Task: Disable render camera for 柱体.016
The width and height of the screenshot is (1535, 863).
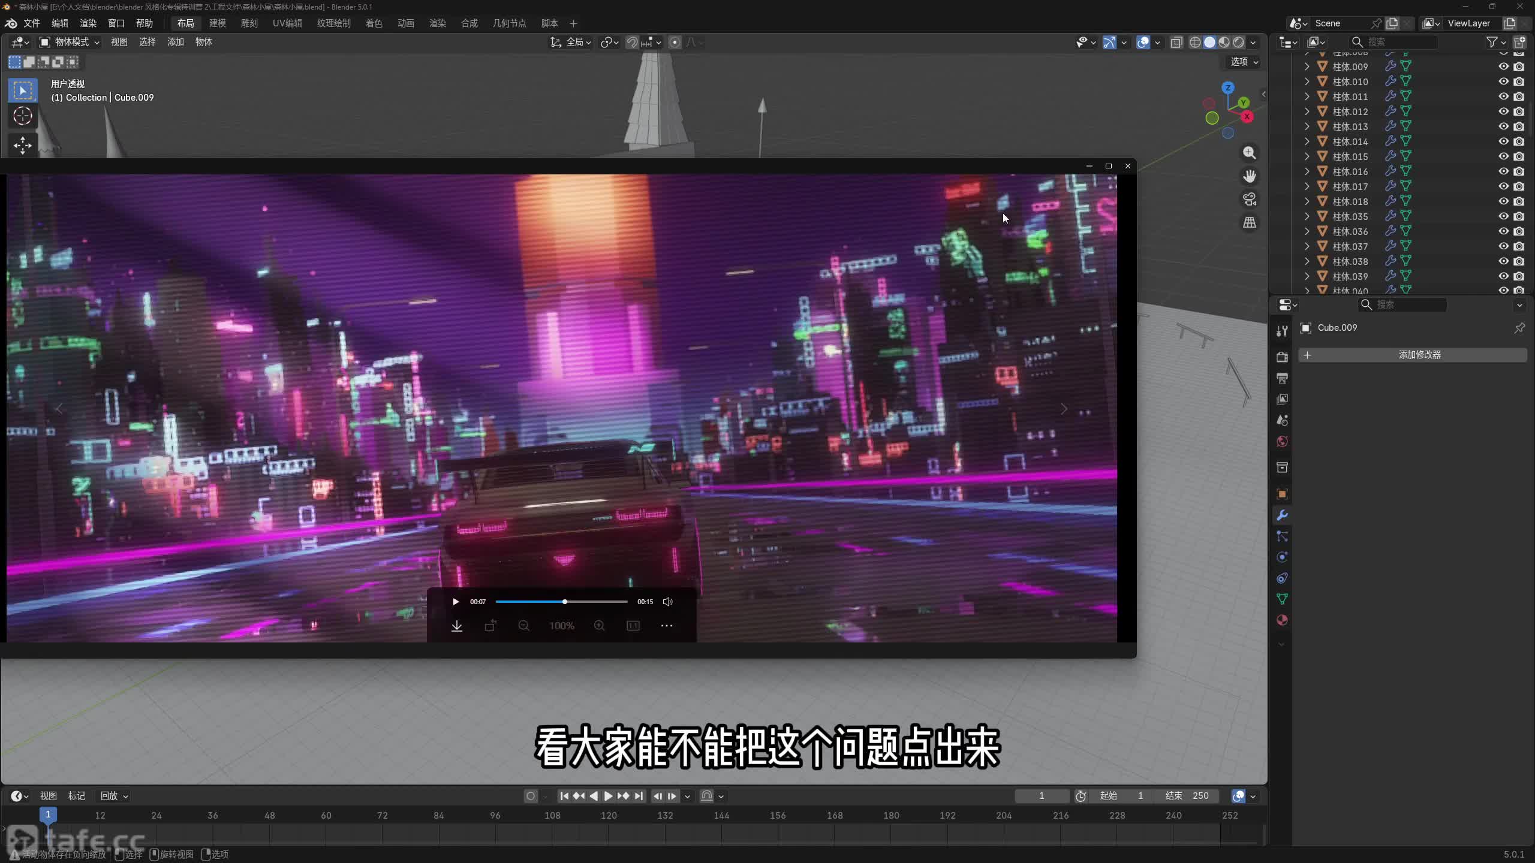Action: 1519,171
